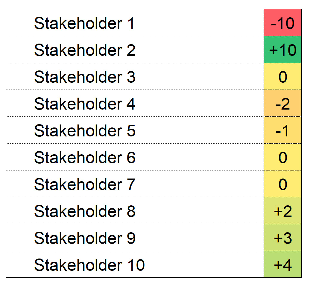Select the +2 score cell
Screen dimensions: 310x283
click(x=283, y=211)
